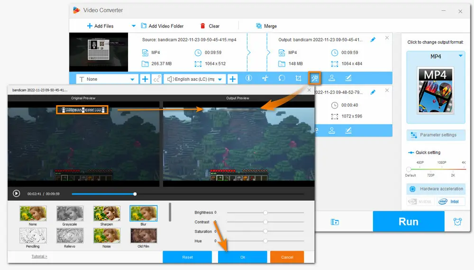
Task: Adjust the Saturation slider
Action: coord(265,231)
